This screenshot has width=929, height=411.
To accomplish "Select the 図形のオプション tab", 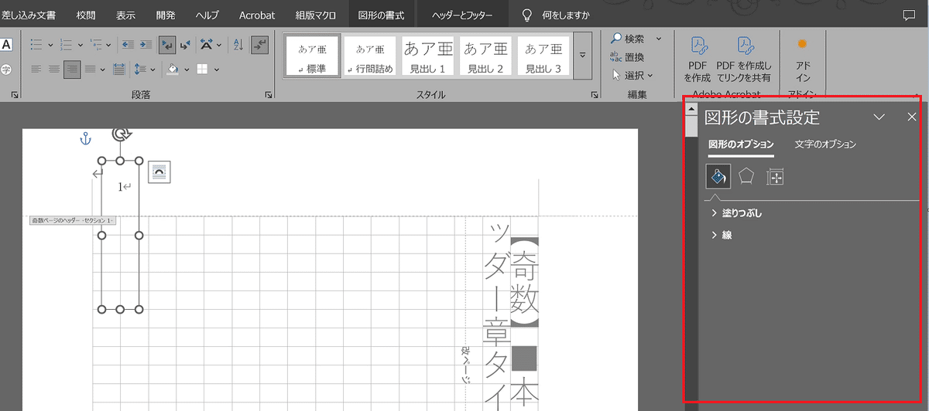I will 740,144.
